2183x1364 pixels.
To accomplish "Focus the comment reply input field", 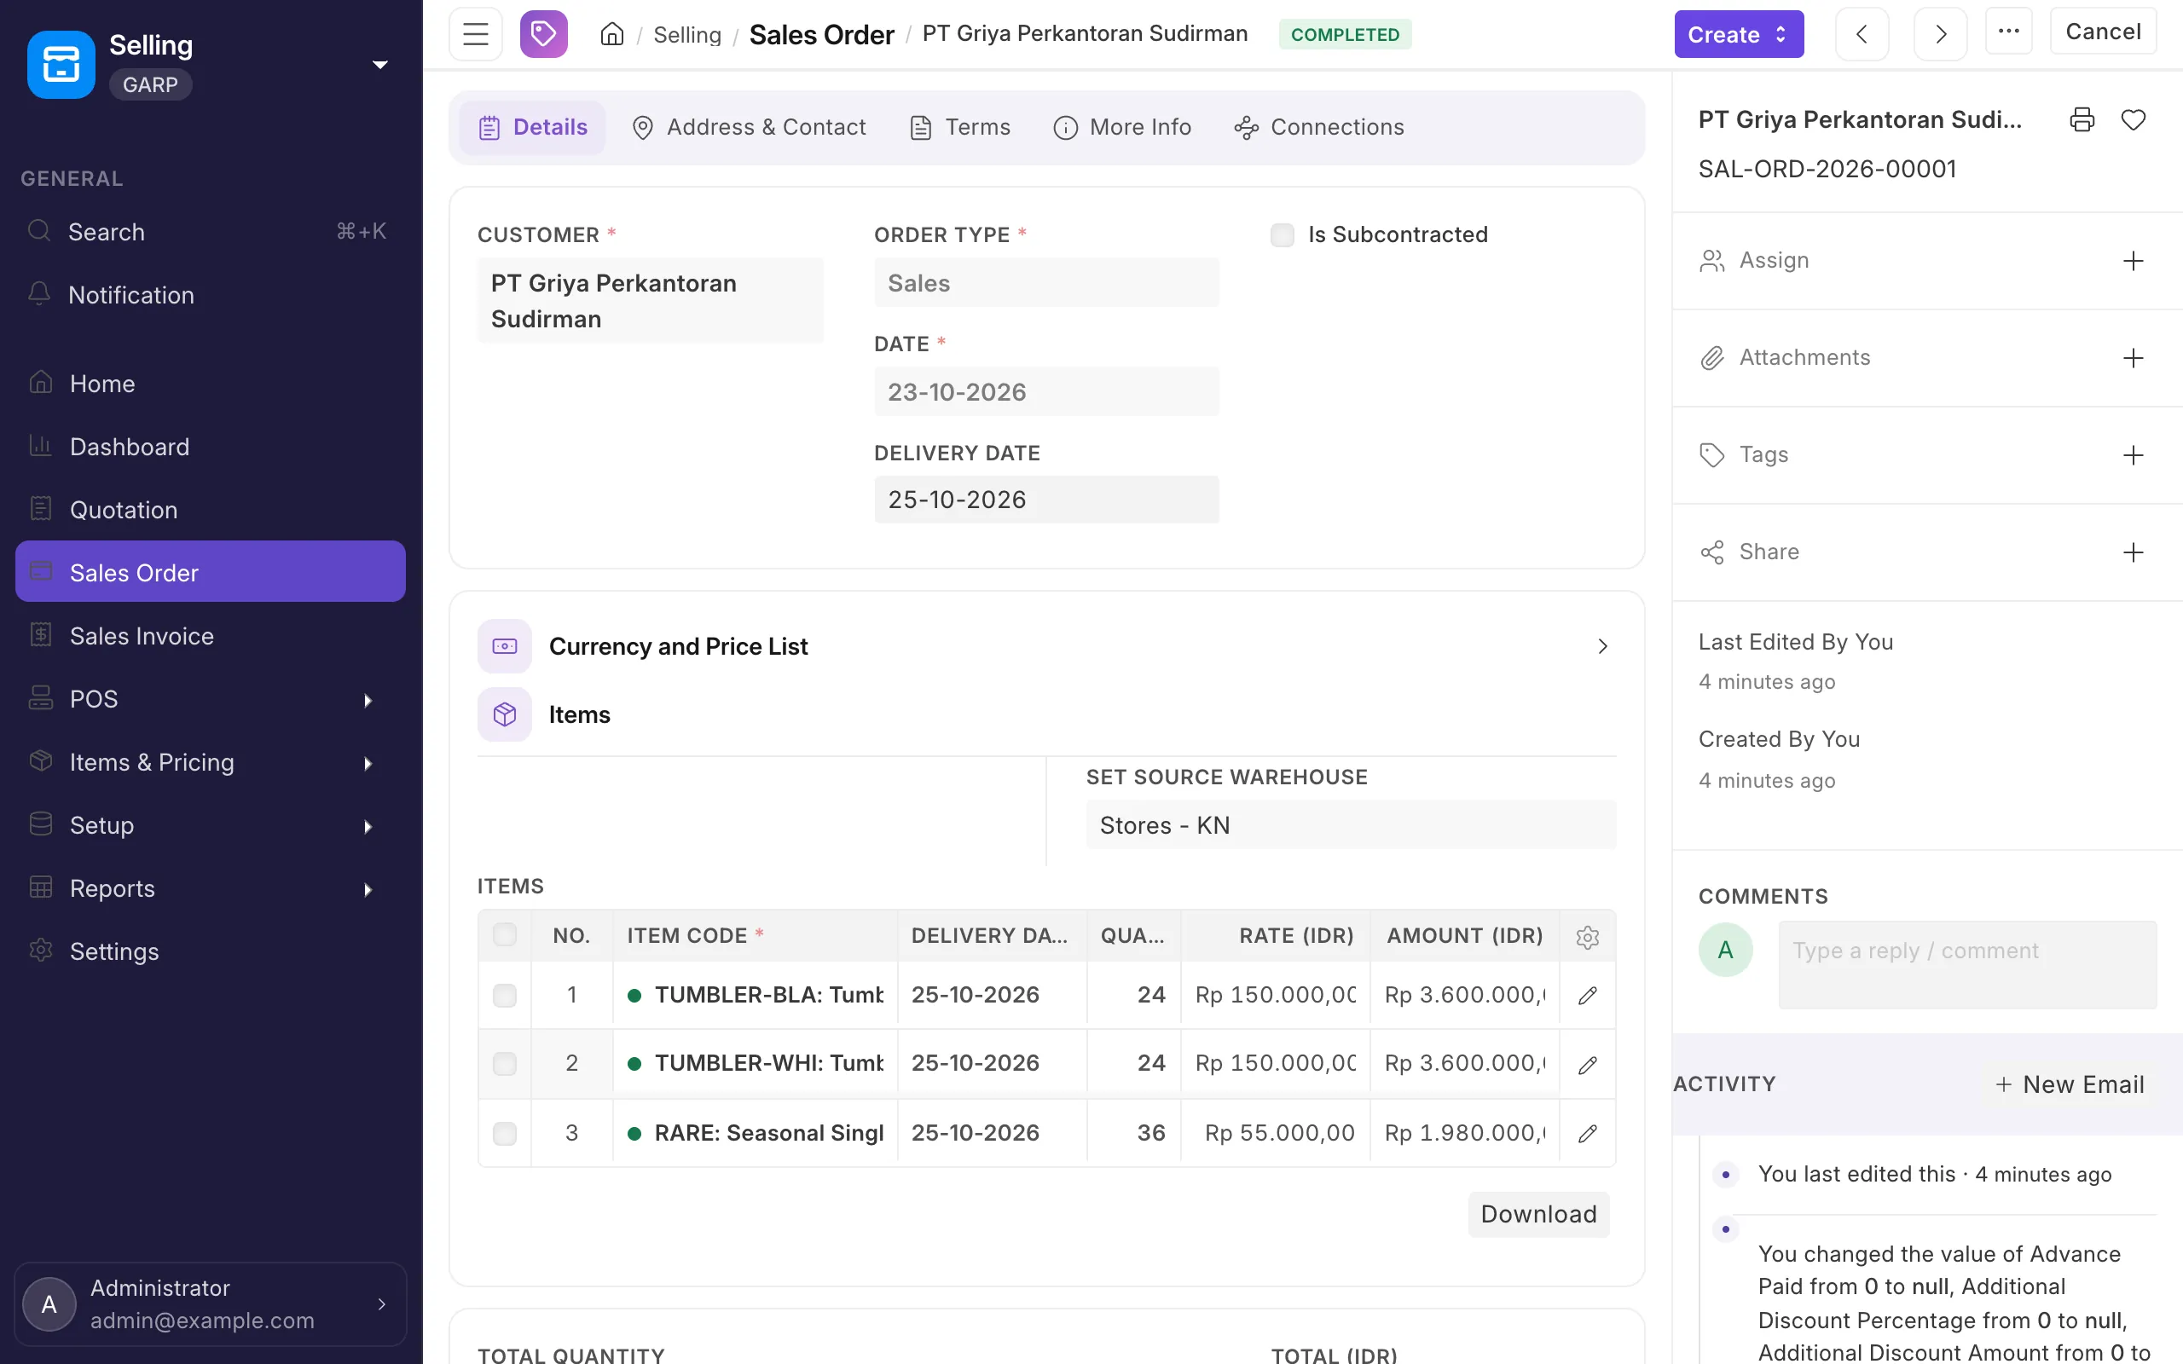I will point(1967,964).
